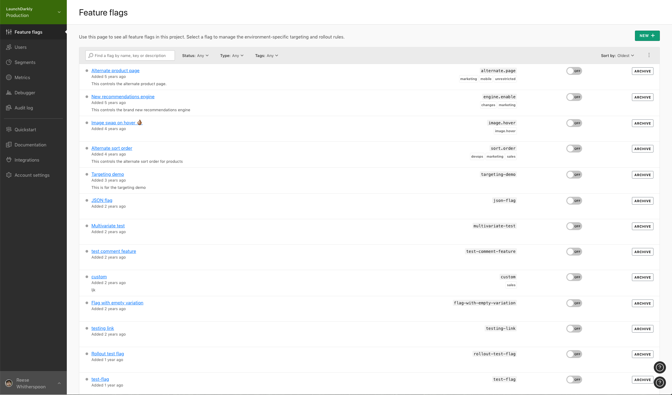
Task: Go to the Debugger sidebar item
Action: pyautogui.click(x=33, y=92)
